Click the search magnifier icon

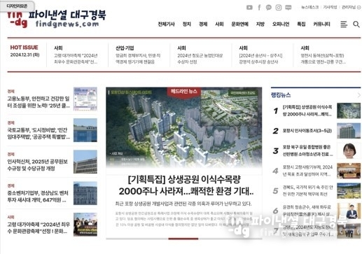(356, 24)
